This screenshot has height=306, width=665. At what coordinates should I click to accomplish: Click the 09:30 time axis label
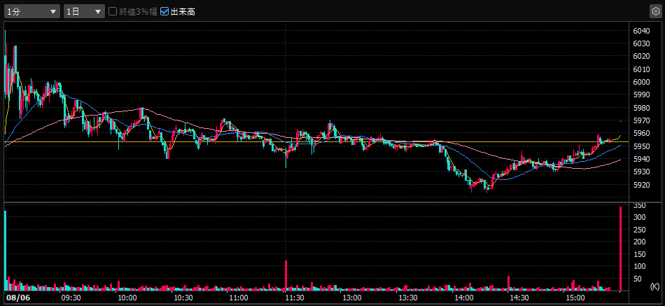point(71,298)
